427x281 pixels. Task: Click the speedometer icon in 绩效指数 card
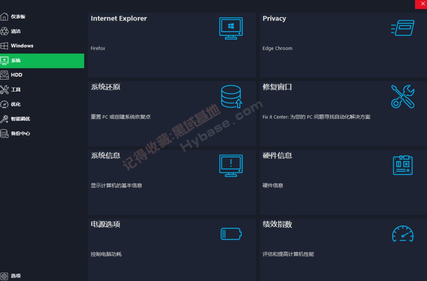pyautogui.click(x=403, y=233)
